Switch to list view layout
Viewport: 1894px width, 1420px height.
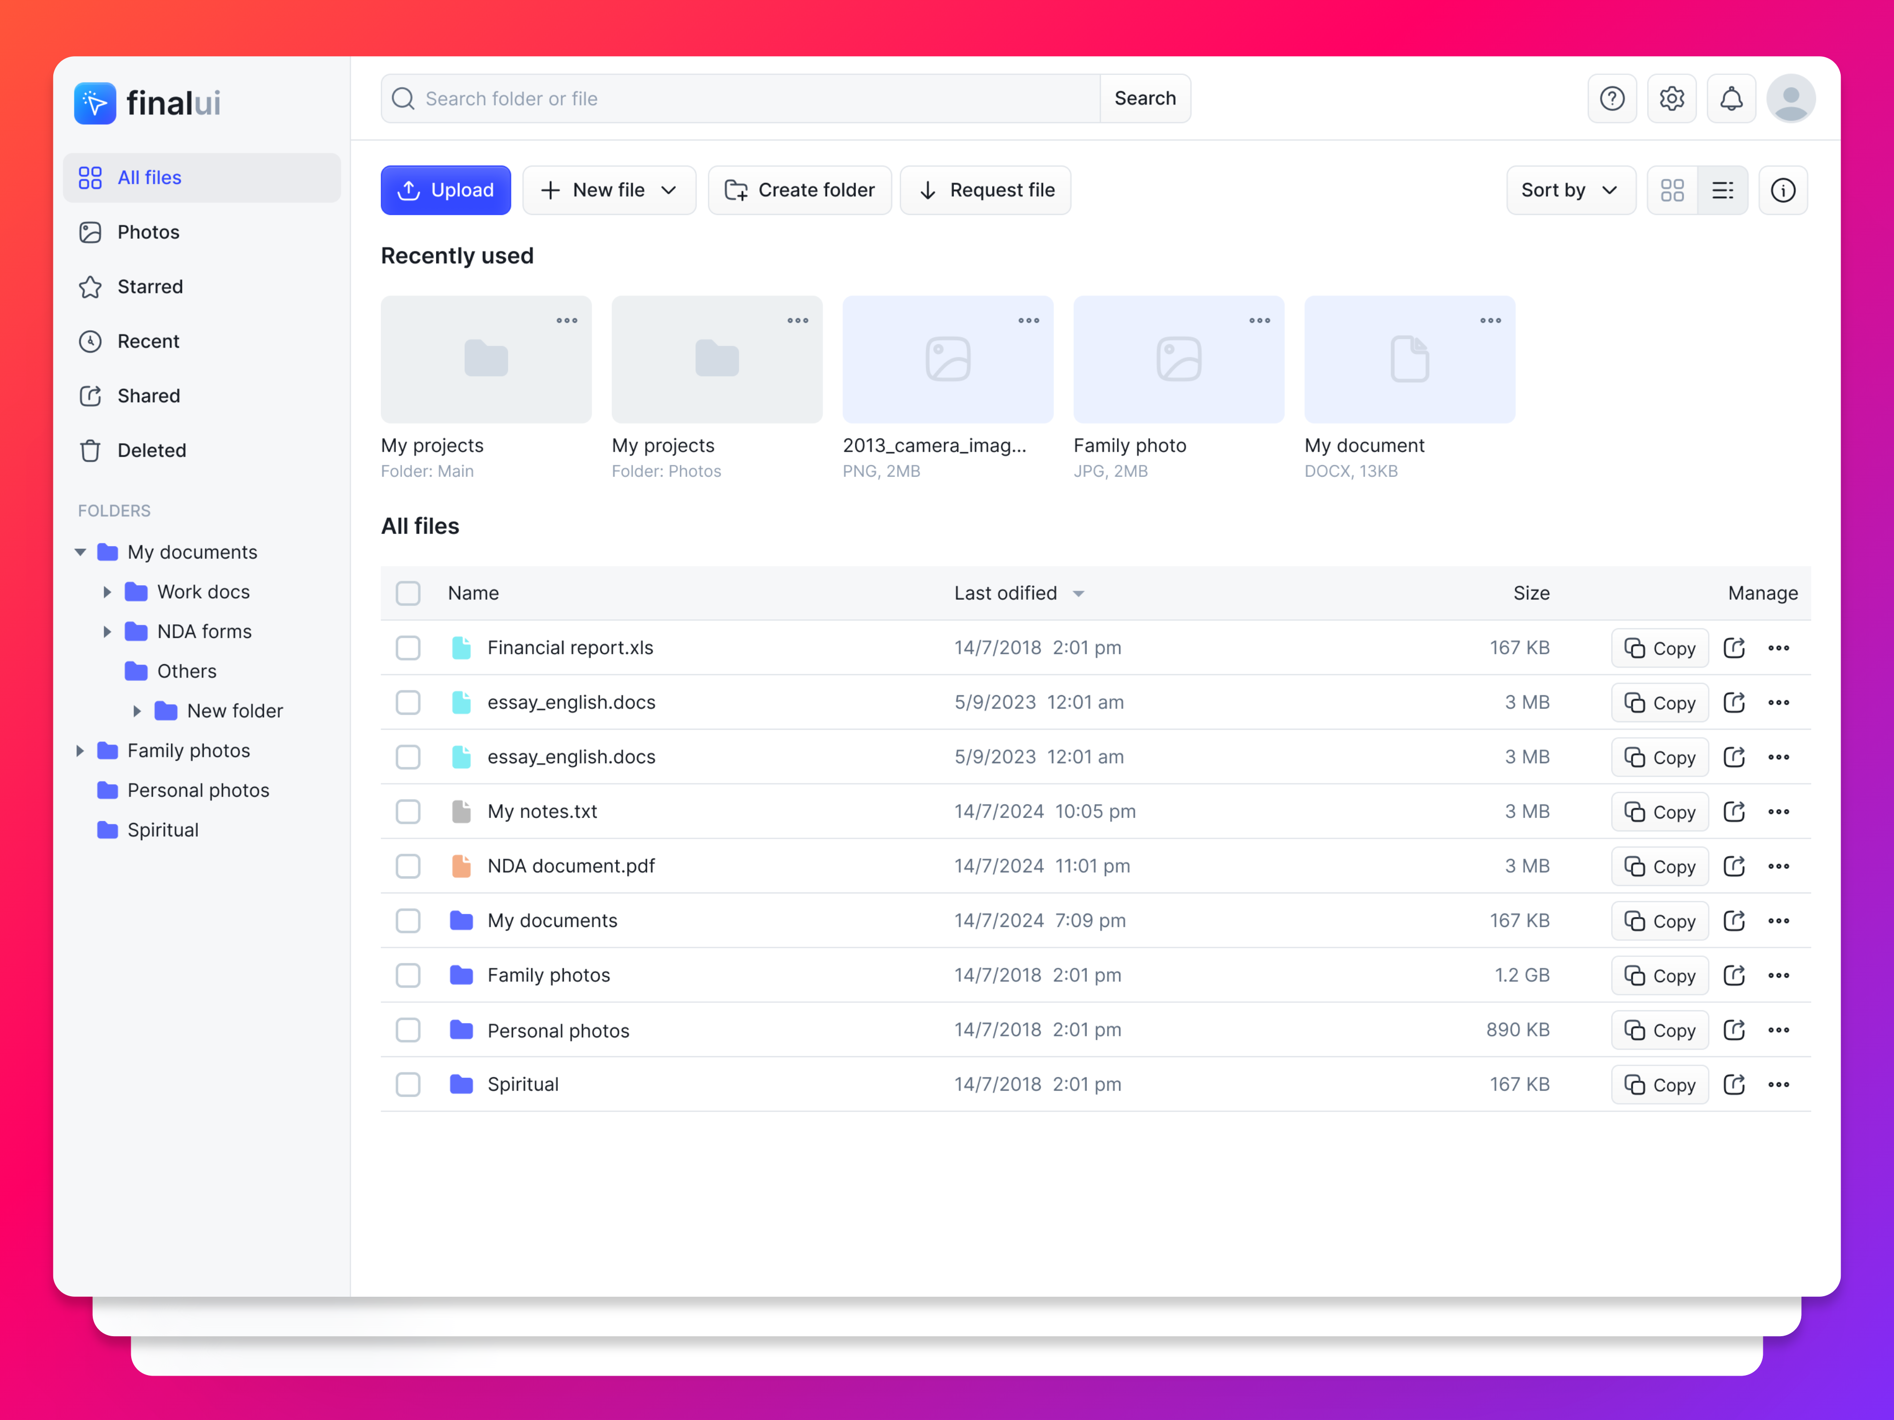point(1724,190)
